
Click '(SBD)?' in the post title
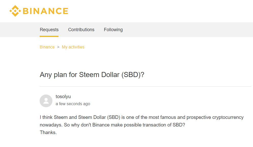pyautogui.click(x=133, y=75)
